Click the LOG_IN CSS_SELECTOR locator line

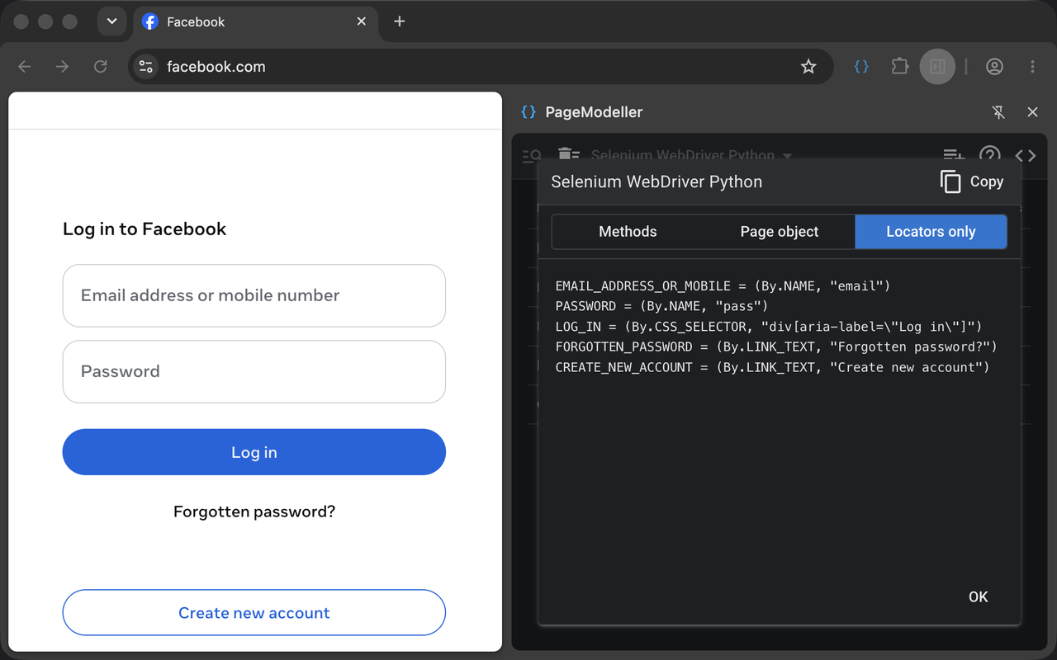click(769, 327)
